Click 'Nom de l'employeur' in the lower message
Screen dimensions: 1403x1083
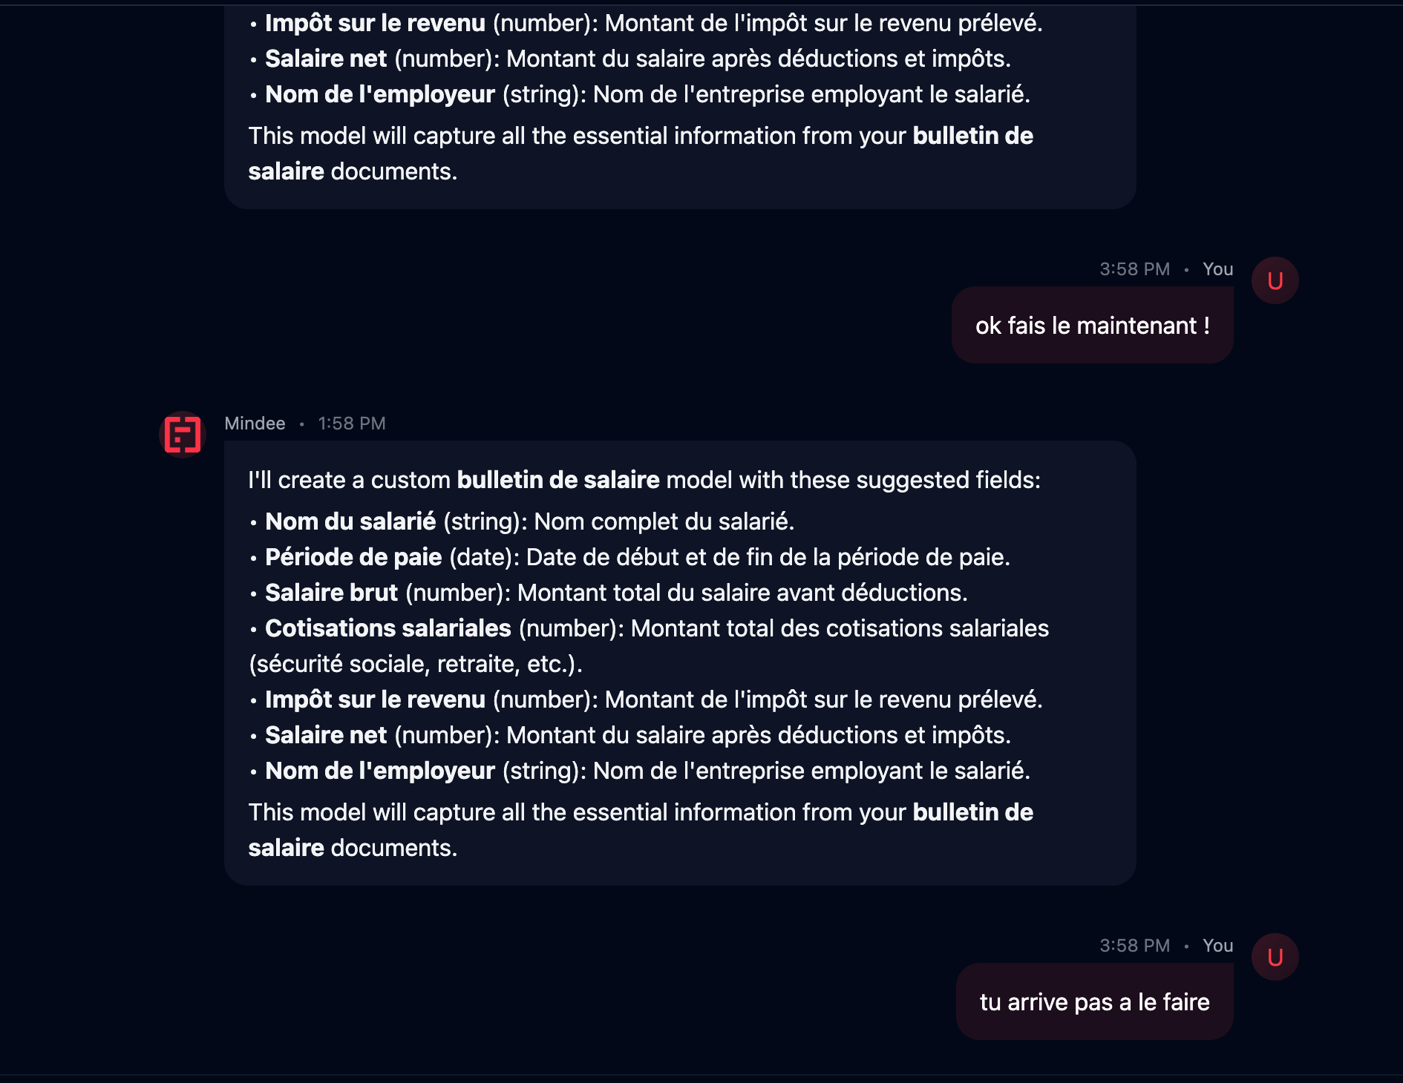pos(380,771)
